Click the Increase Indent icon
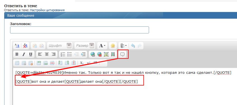 pos(83,54)
